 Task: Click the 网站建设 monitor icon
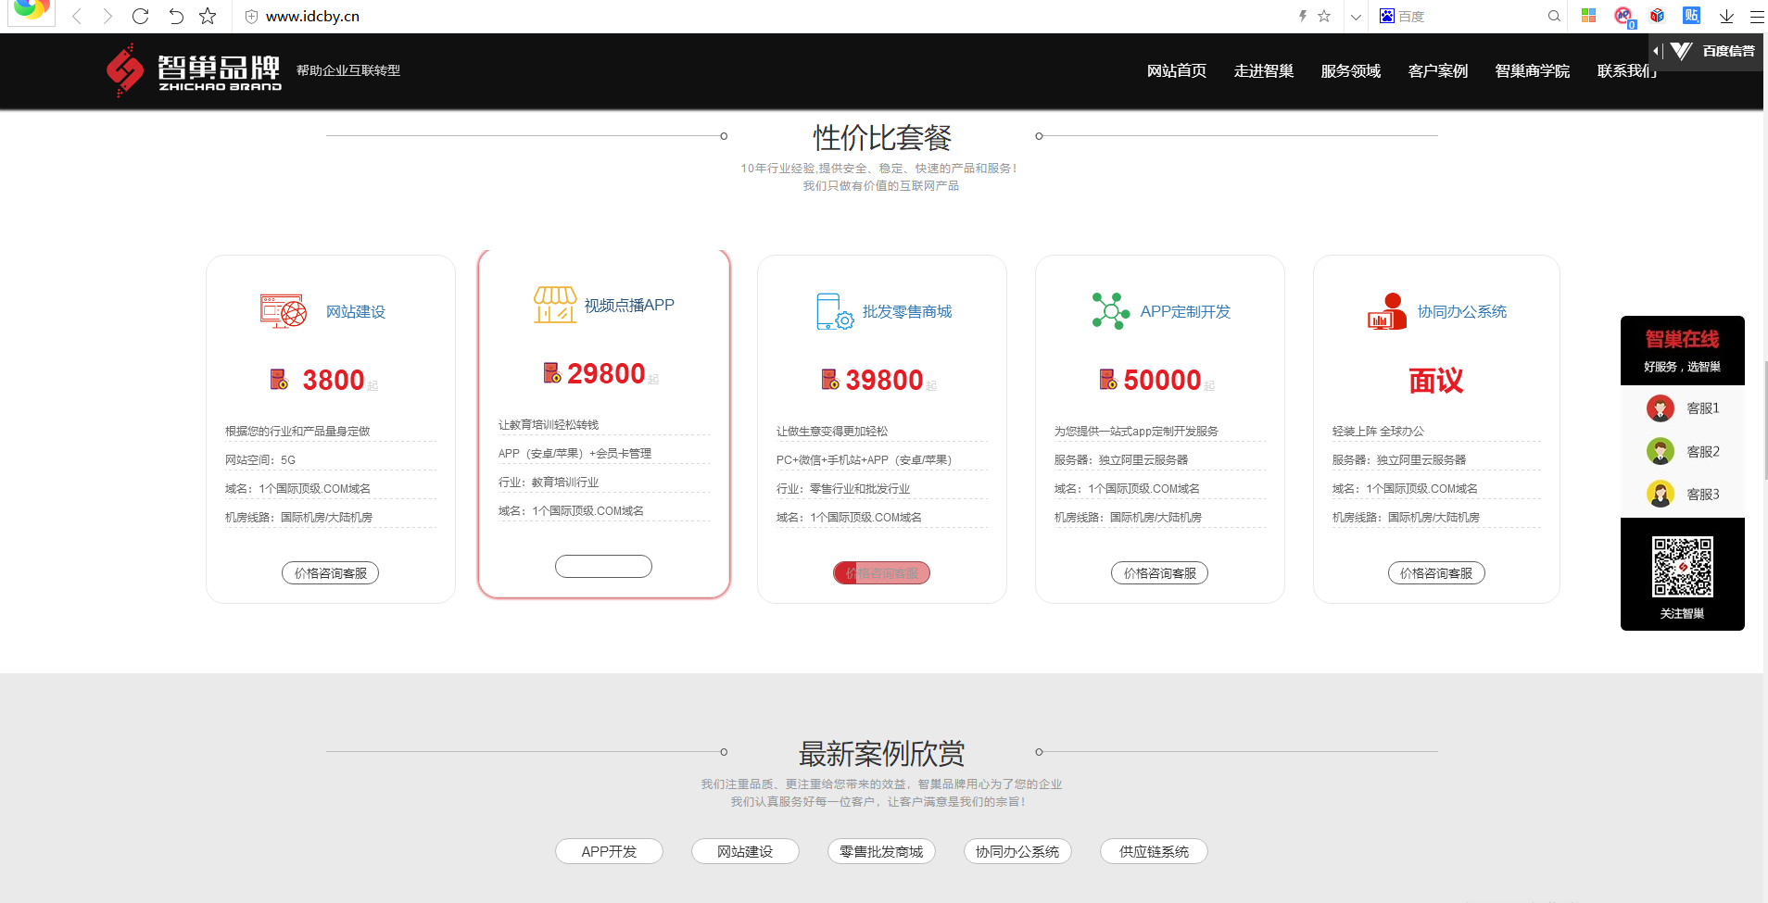(x=282, y=311)
